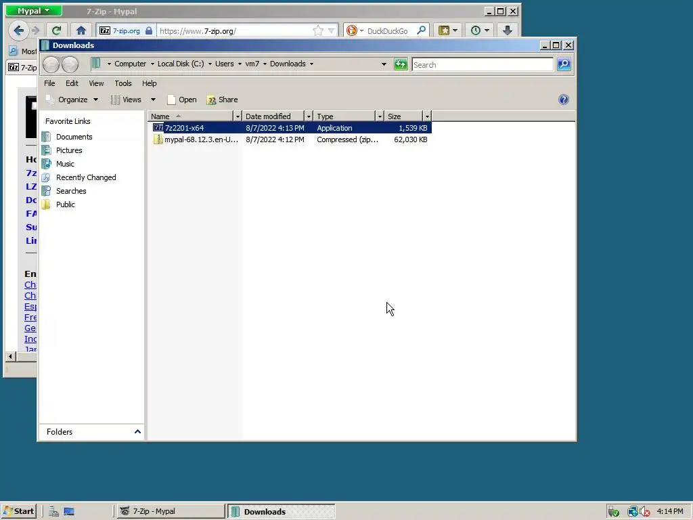Click Explorer refresh button with green arrows
This screenshot has height=520, width=693.
pyautogui.click(x=401, y=64)
